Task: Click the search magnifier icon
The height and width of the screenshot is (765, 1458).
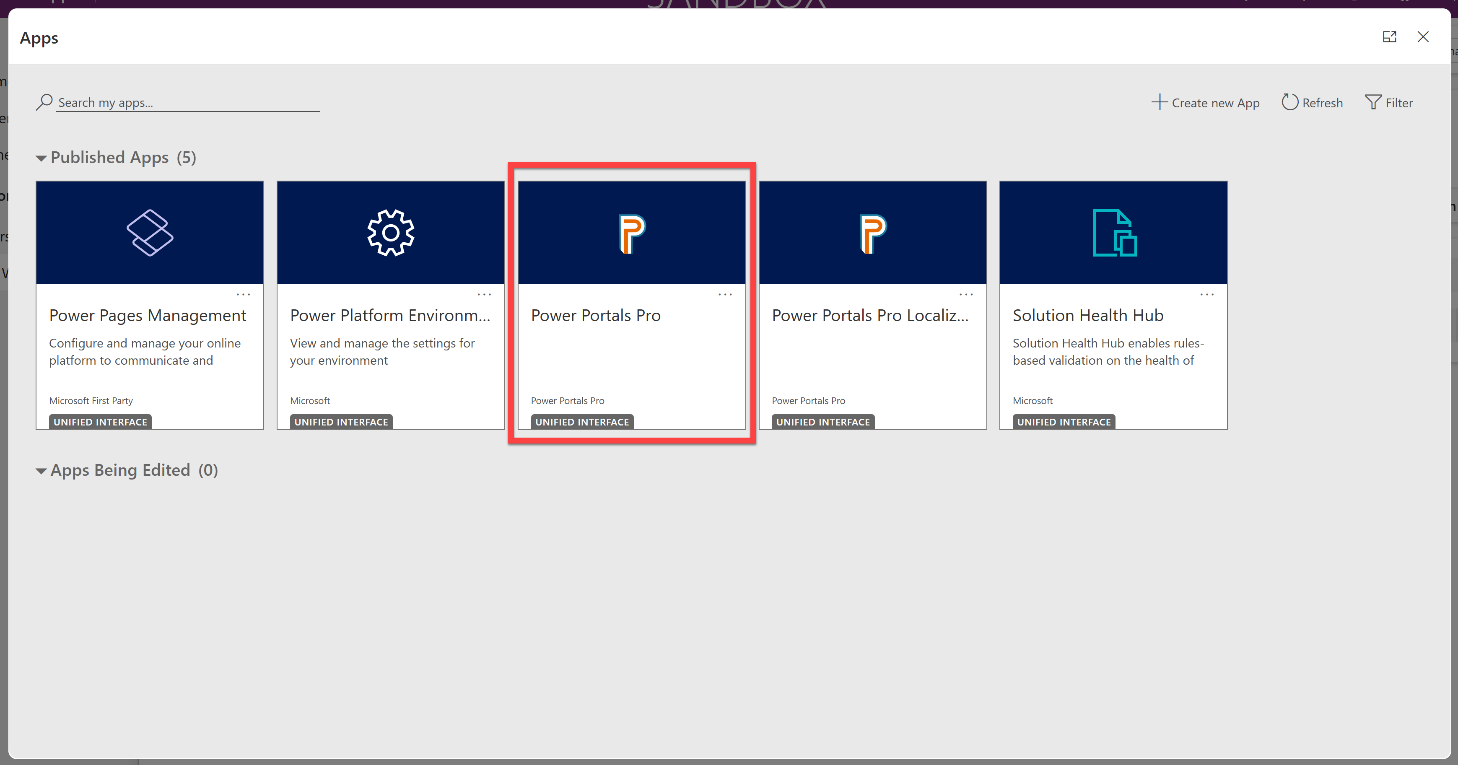Action: tap(44, 102)
